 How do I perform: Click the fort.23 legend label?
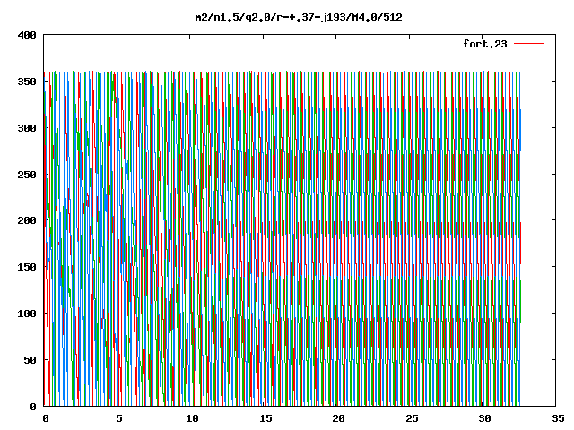[485, 44]
